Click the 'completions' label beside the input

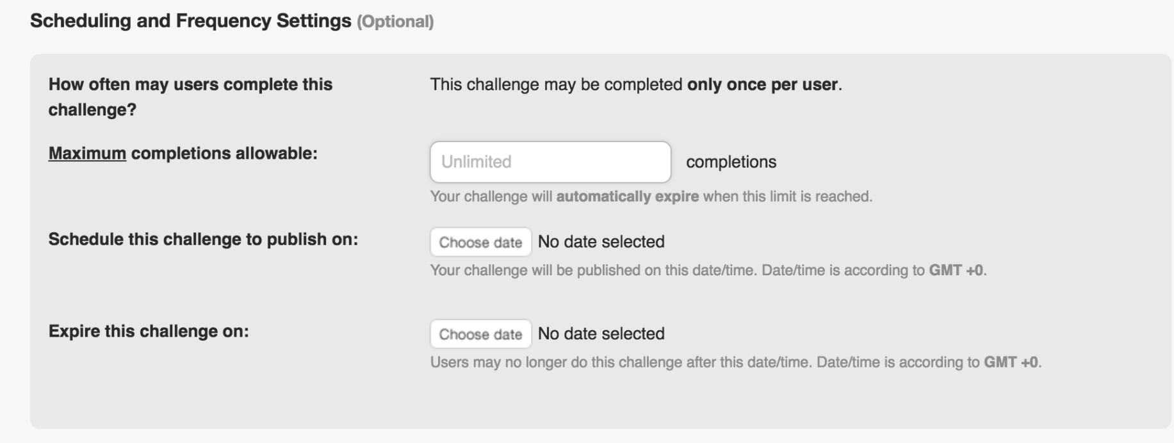point(731,162)
